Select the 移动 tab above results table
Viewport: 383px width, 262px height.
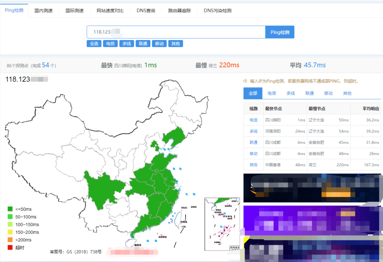[x=328, y=93]
